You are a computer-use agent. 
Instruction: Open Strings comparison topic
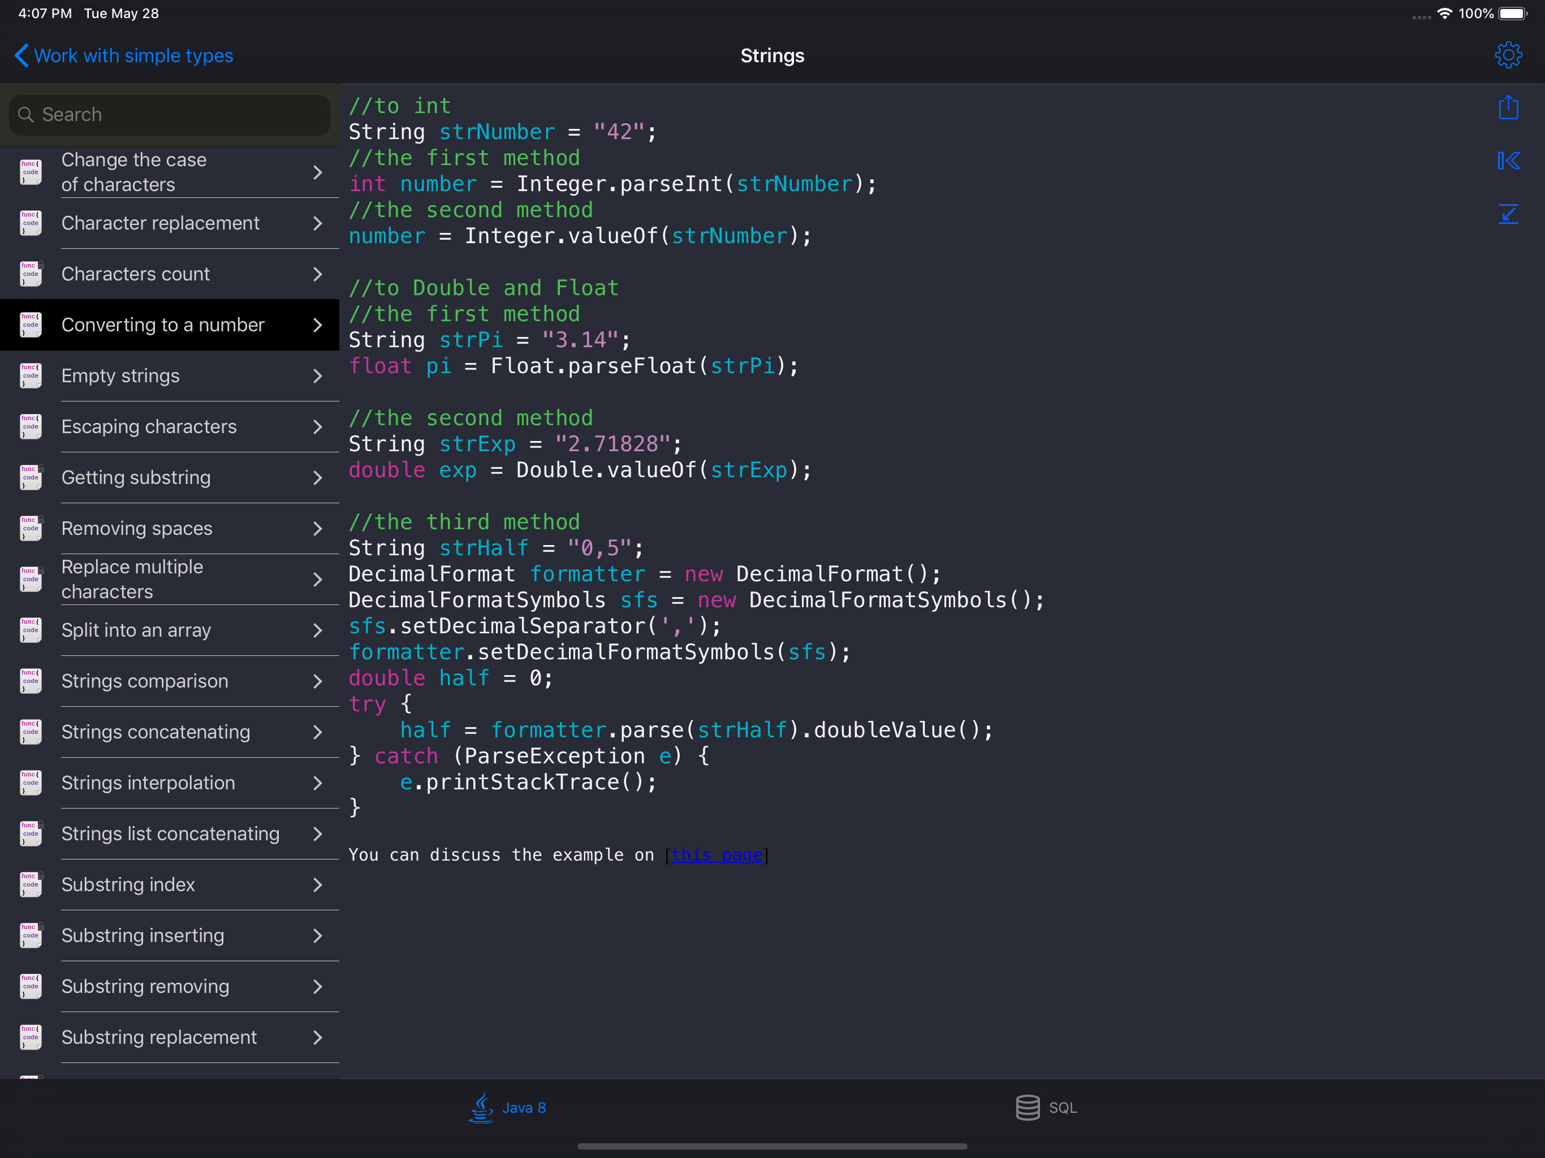[145, 681]
